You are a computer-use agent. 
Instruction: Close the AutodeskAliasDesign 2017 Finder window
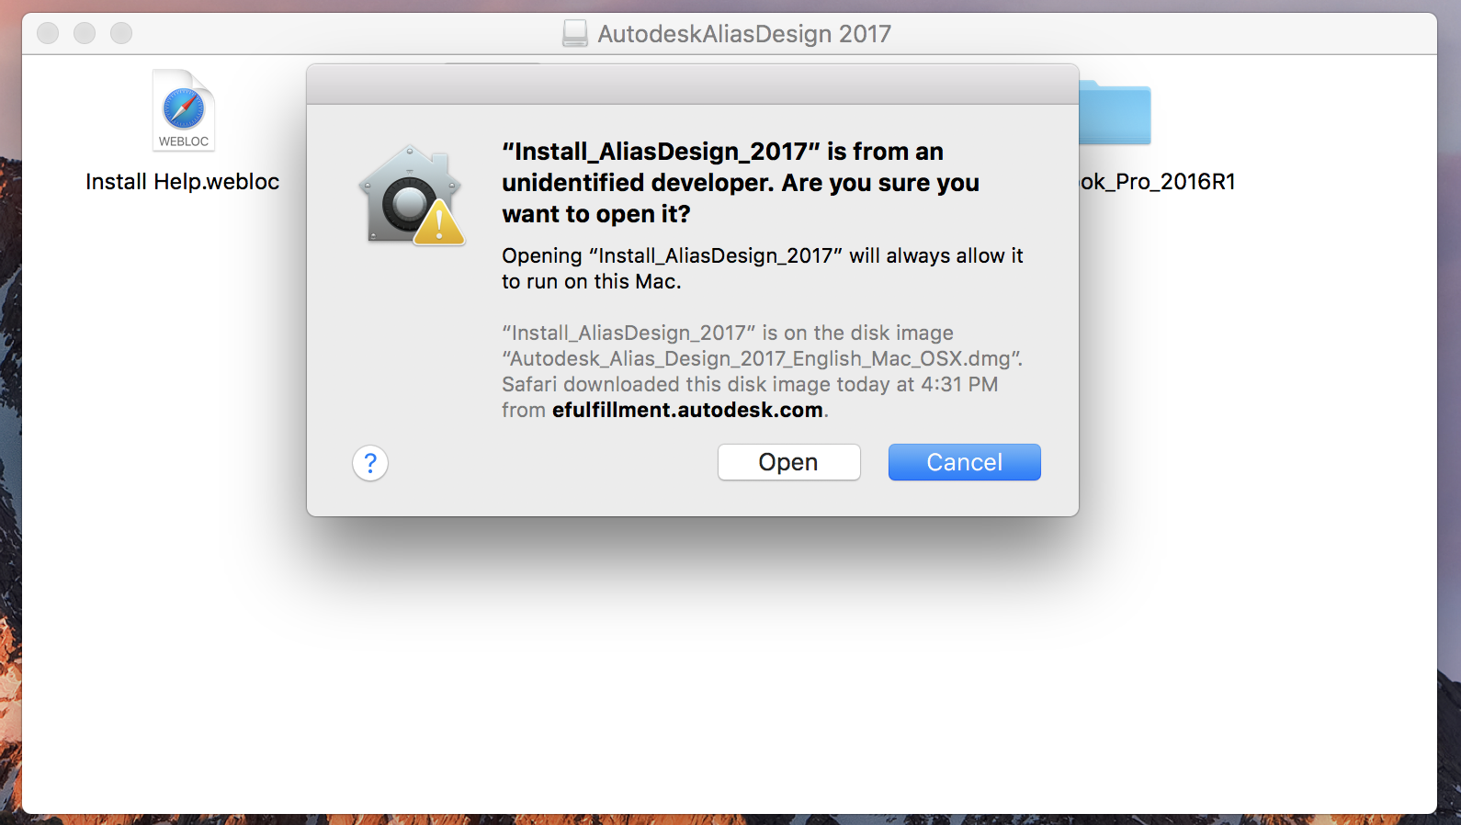pos(48,34)
